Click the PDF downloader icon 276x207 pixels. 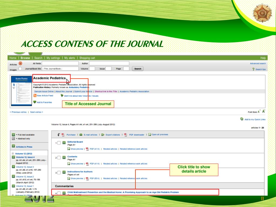point(125,135)
